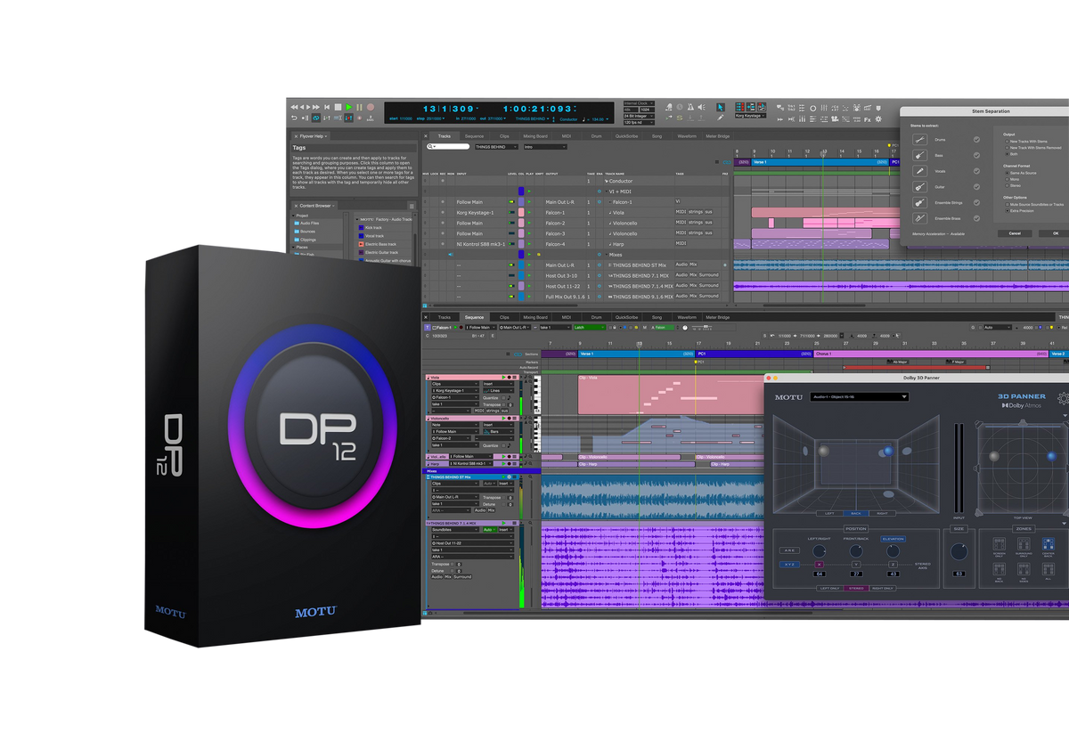Rewind with the first transport arrow
Image resolution: width=1069 pixels, height=733 pixels.
coord(294,107)
